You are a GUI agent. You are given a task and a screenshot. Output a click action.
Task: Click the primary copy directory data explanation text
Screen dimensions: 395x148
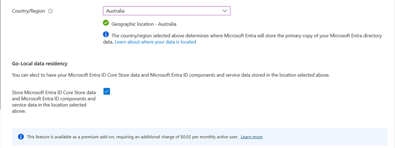[242, 39]
